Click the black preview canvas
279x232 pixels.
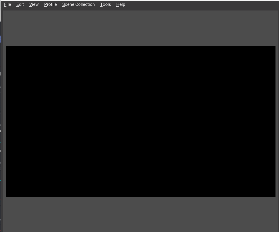141,122
